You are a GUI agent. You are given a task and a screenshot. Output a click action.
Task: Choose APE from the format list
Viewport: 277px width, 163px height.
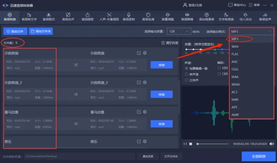(251, 107)
